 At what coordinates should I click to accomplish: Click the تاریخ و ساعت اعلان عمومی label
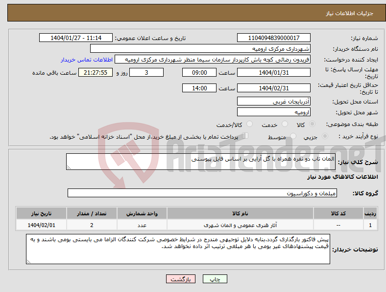(x=150, y=38)
